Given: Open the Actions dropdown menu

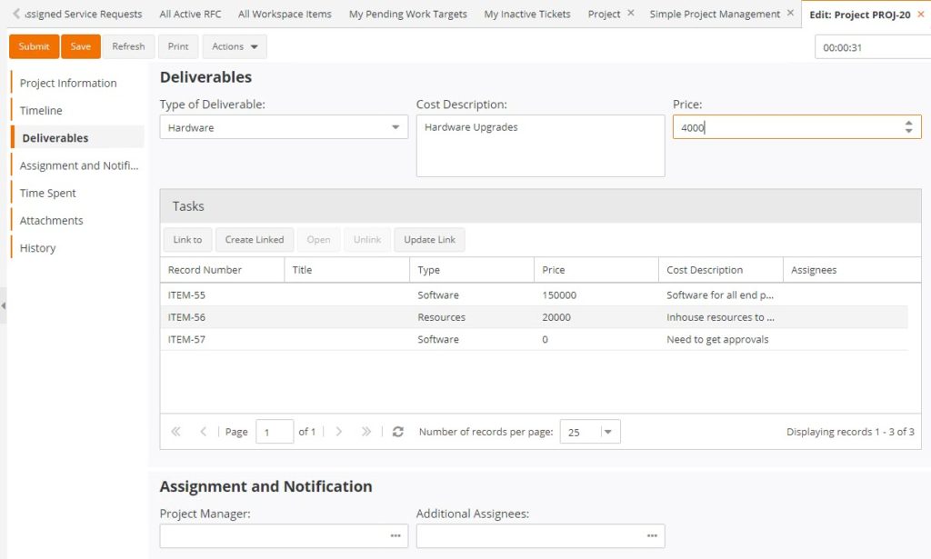Looking at the screenshot, I should pyautogui.click(x=235, y=46).
